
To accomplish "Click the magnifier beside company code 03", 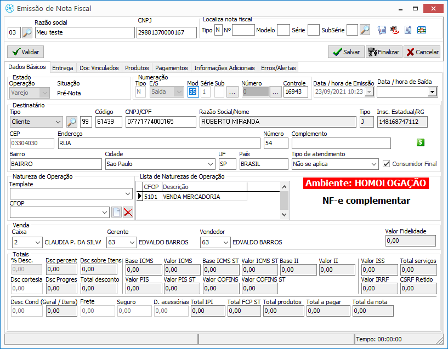I will click(27, 32).
